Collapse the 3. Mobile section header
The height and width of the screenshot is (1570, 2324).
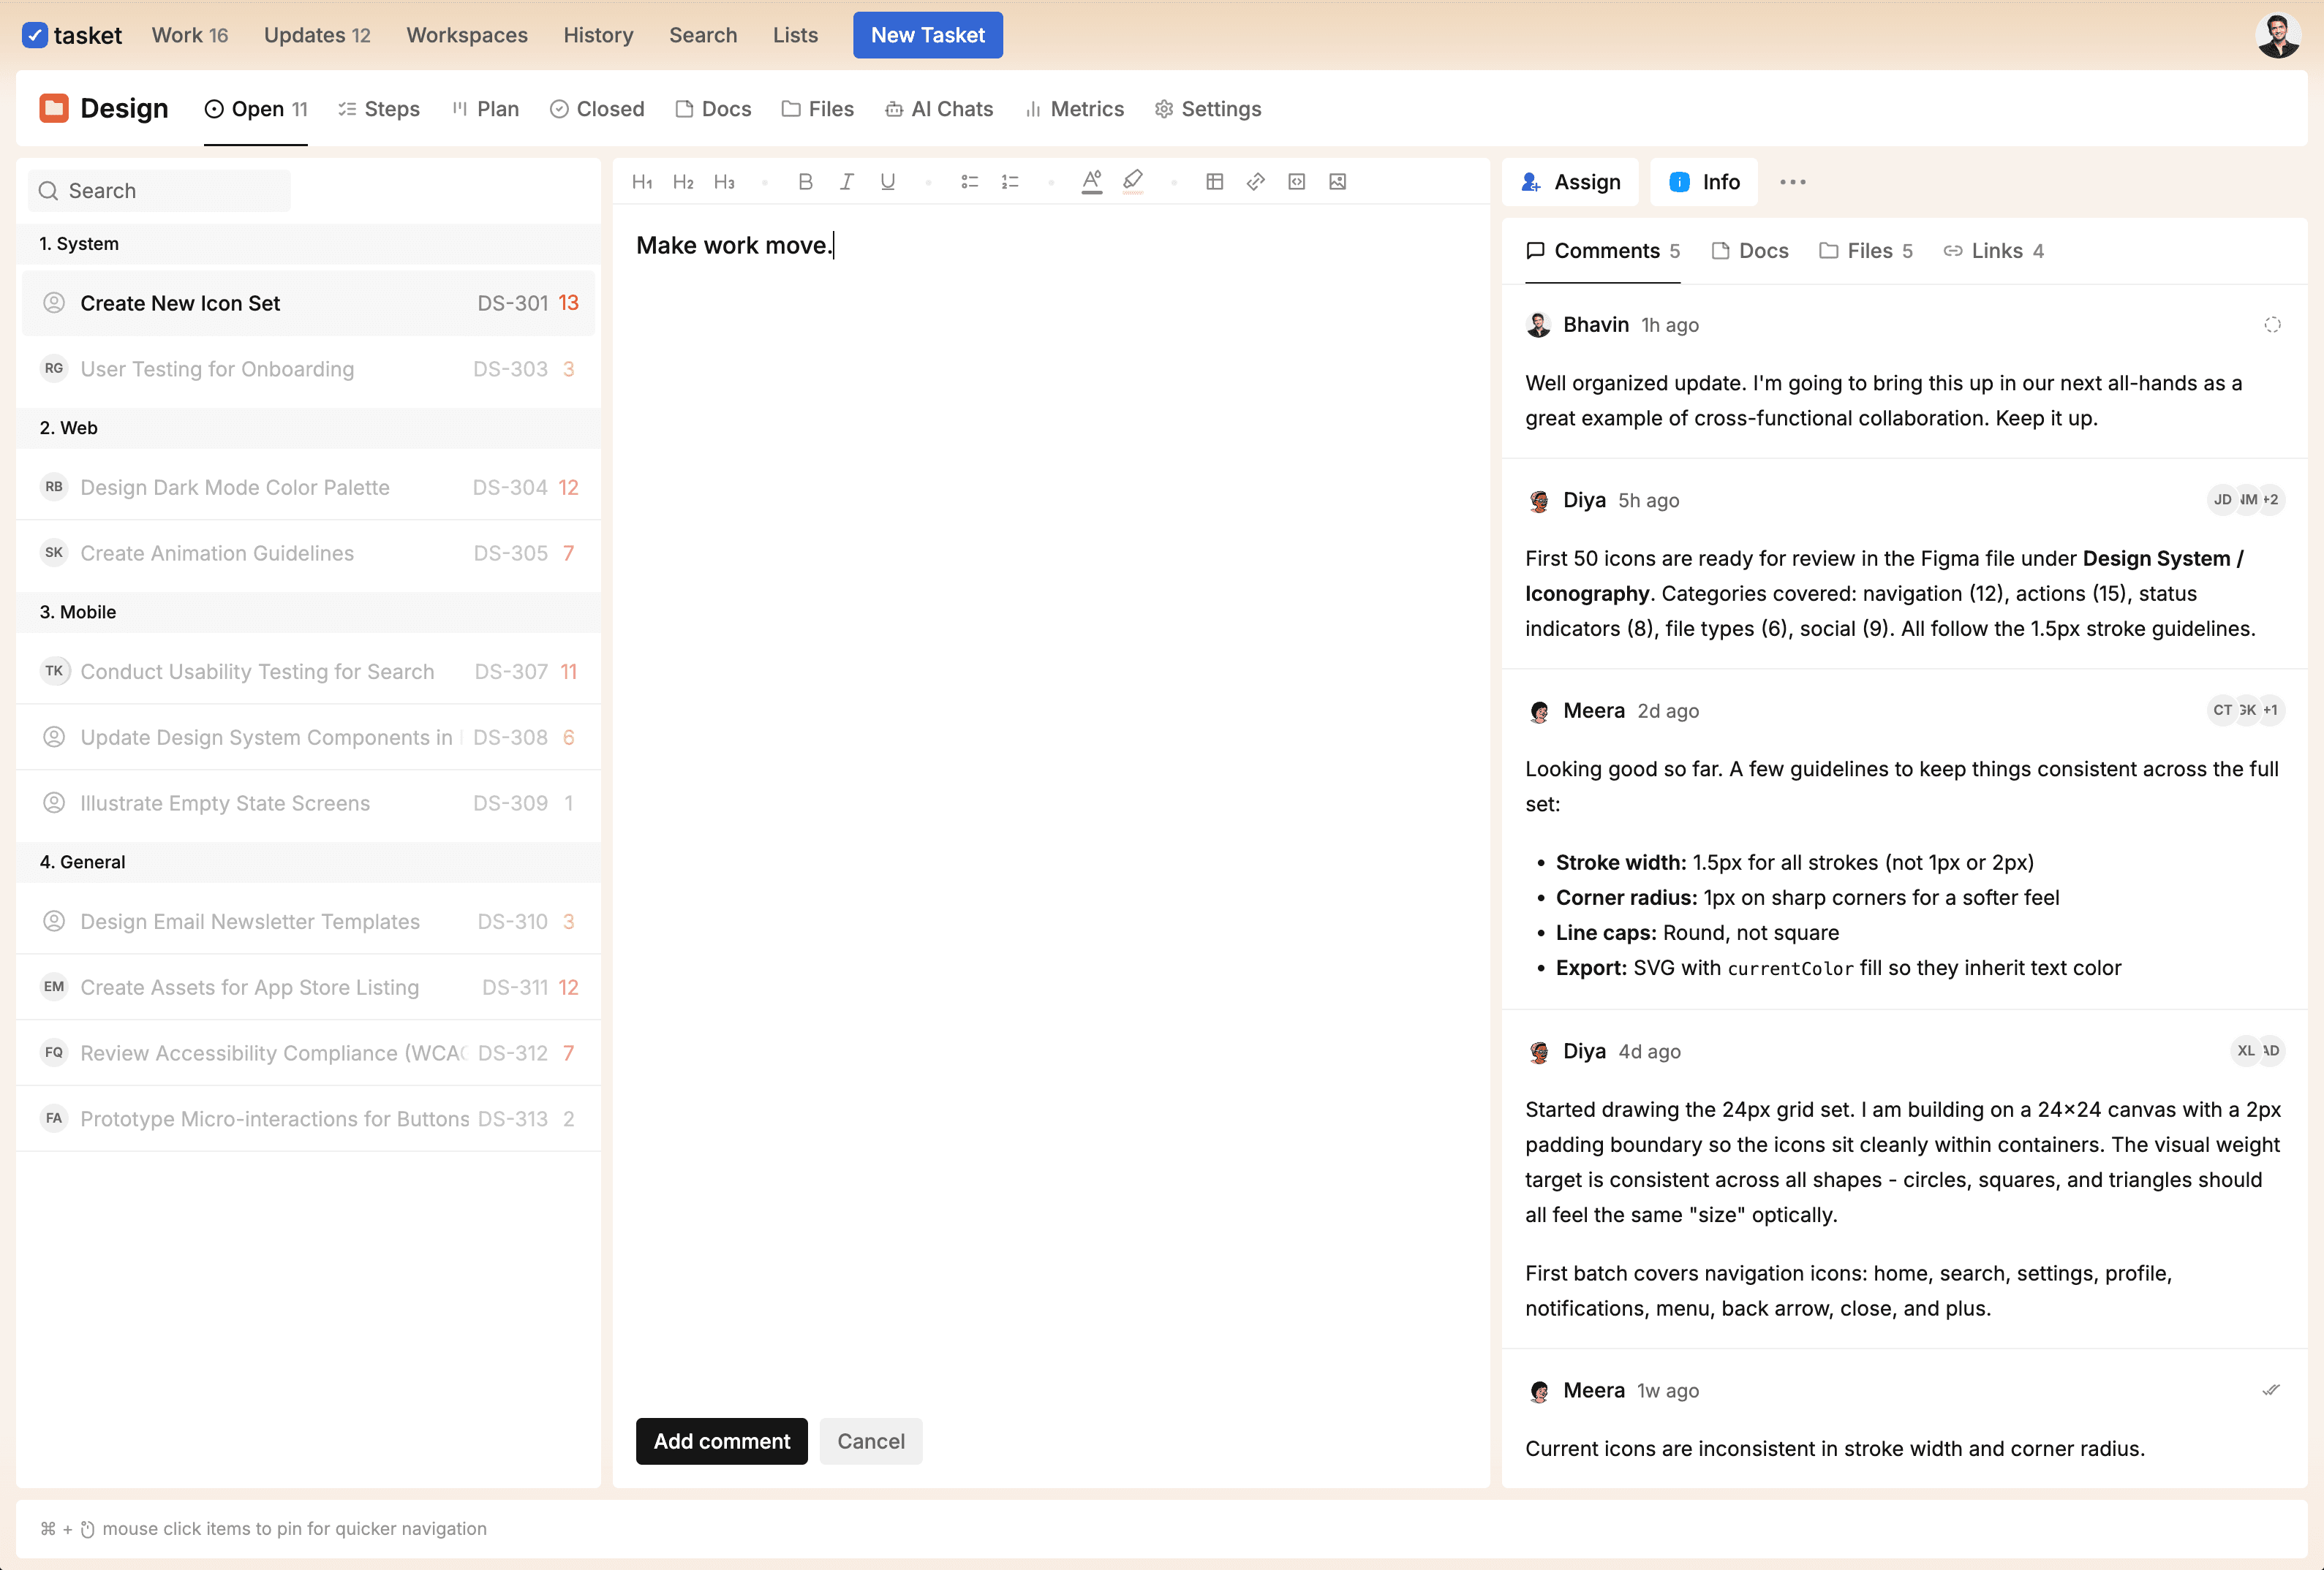[78, 612]
